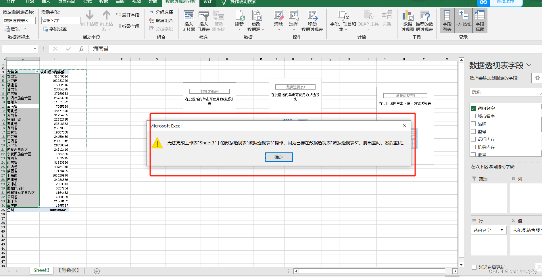Viewport: 542px width, 277px height.
Task: Enable 延迟布局更新 checkbox
Action: coord(474,267)
